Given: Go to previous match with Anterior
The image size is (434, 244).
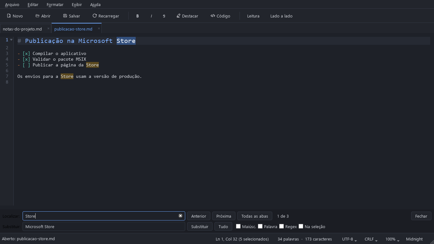Looking at the screenshot, I should point(199,216).
